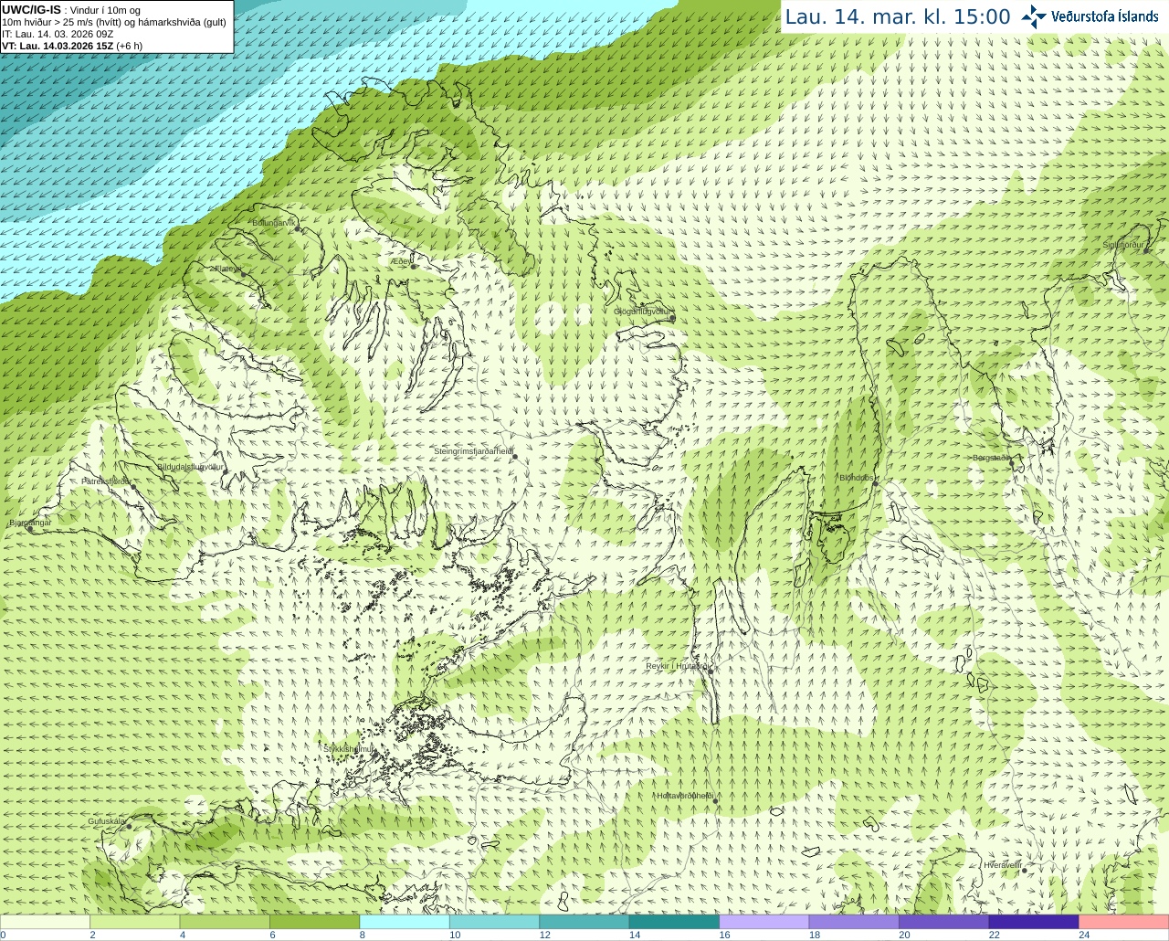Click the Blönduós station label
Screen dimensions: 1169x941
pos(857,478)
